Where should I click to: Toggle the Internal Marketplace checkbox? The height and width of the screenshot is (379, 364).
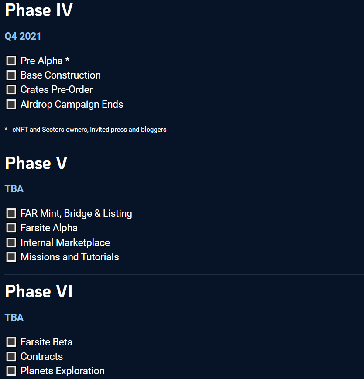tap(11, 242)
